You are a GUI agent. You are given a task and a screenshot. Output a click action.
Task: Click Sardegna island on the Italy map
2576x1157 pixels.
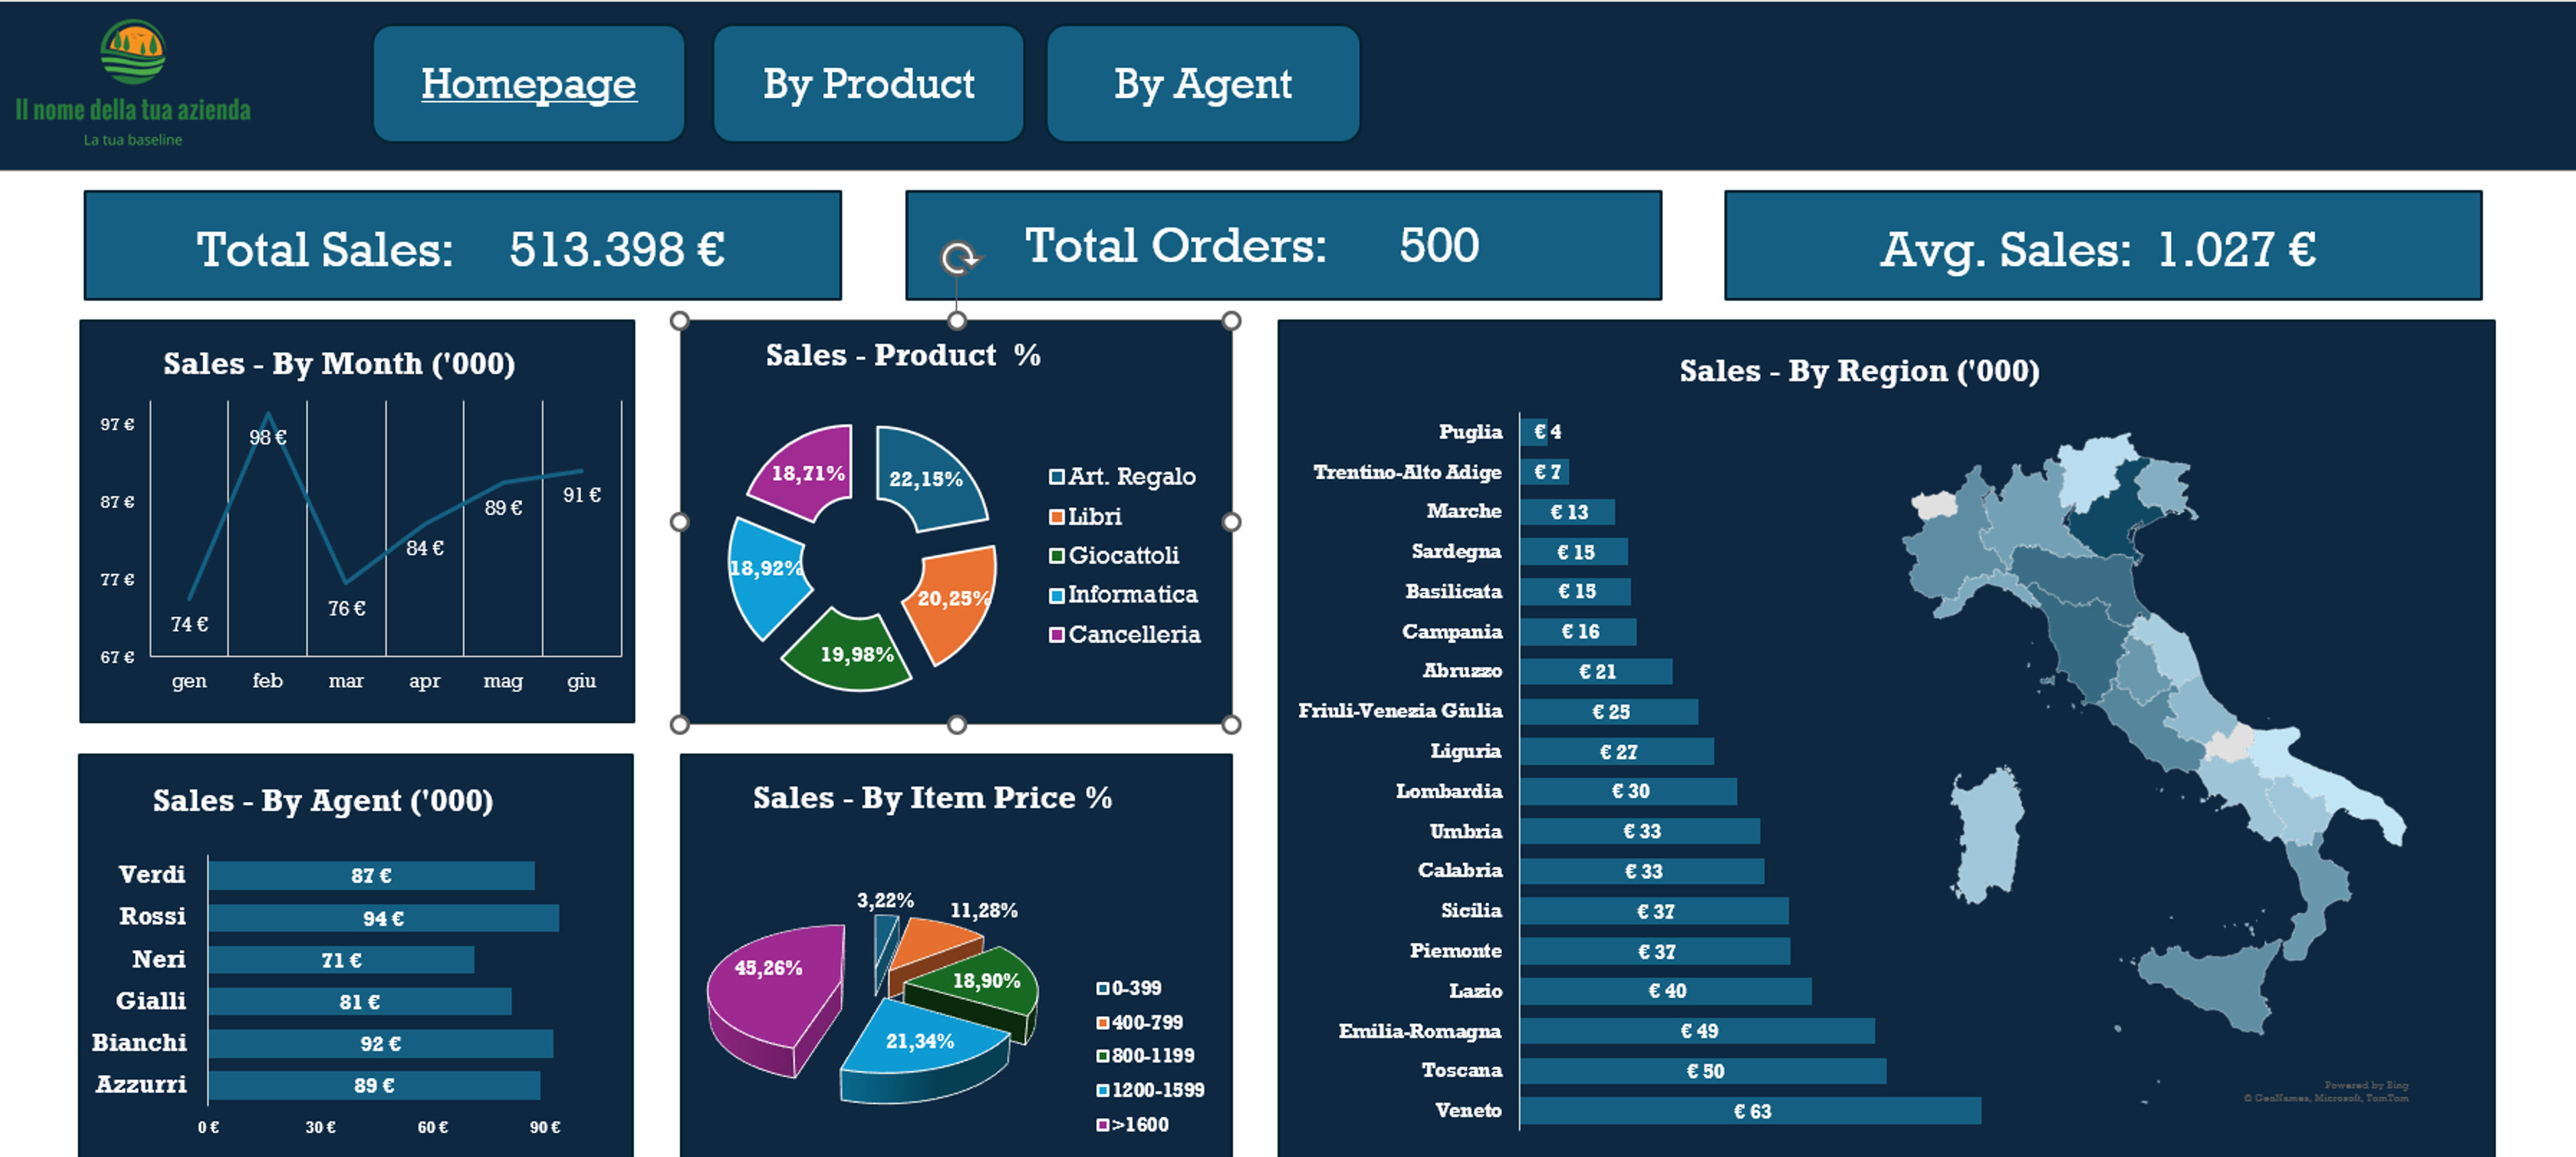pos(1988,834)
